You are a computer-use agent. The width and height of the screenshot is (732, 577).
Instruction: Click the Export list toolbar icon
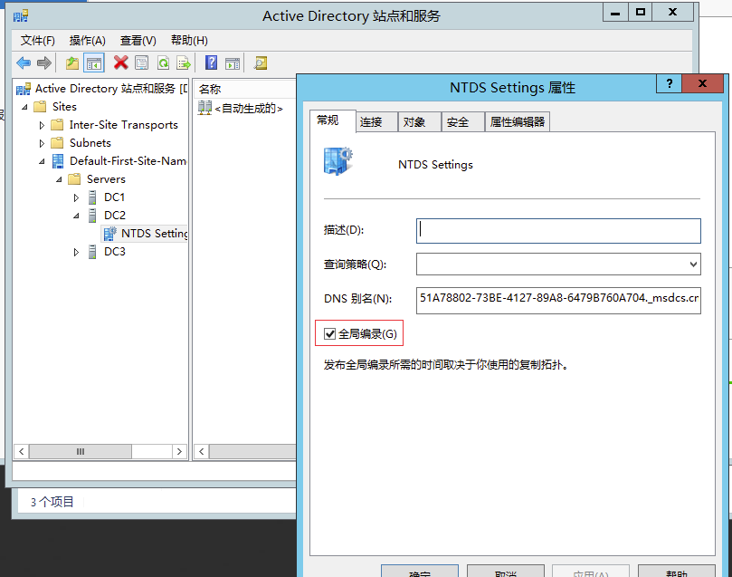(184, 63)
